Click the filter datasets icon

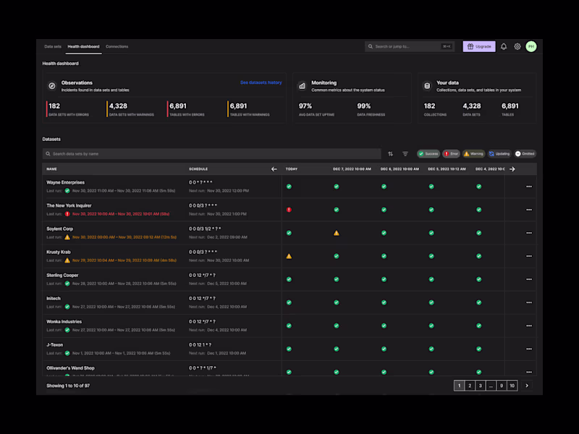point(405,154)
